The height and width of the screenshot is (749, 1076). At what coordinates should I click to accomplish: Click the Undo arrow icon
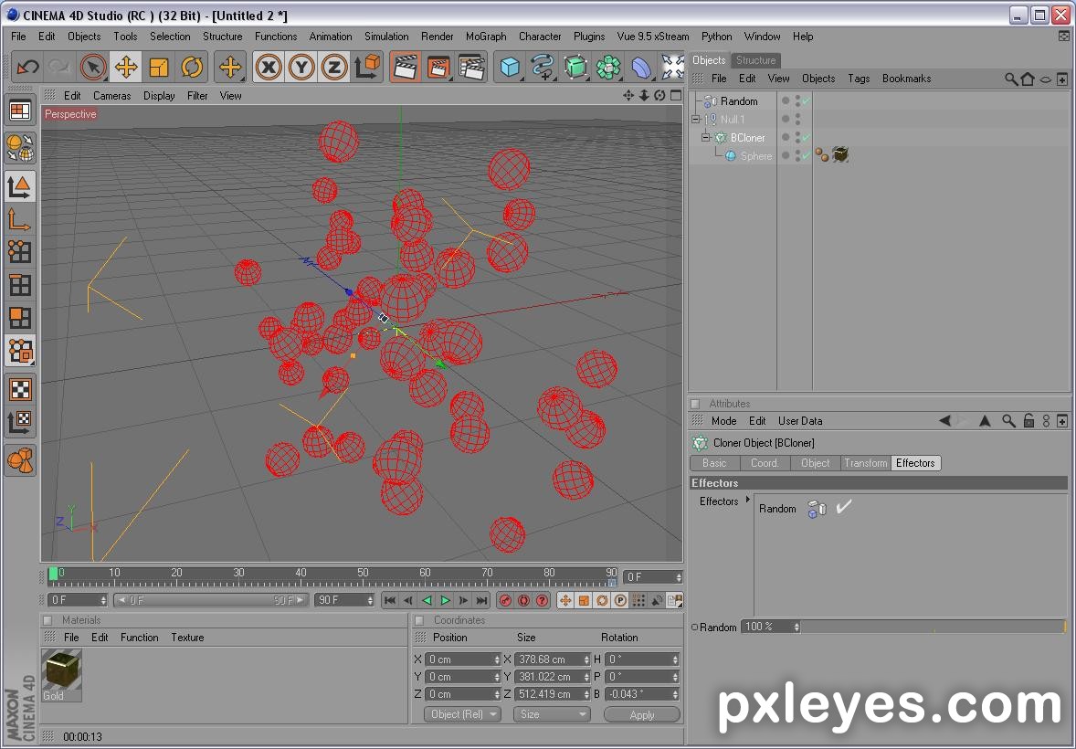click(27, 67)
